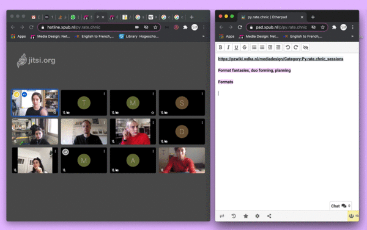Screen dimensions: 367x230
Task: Open the Chat box button
Action: (x=340, y=206)
